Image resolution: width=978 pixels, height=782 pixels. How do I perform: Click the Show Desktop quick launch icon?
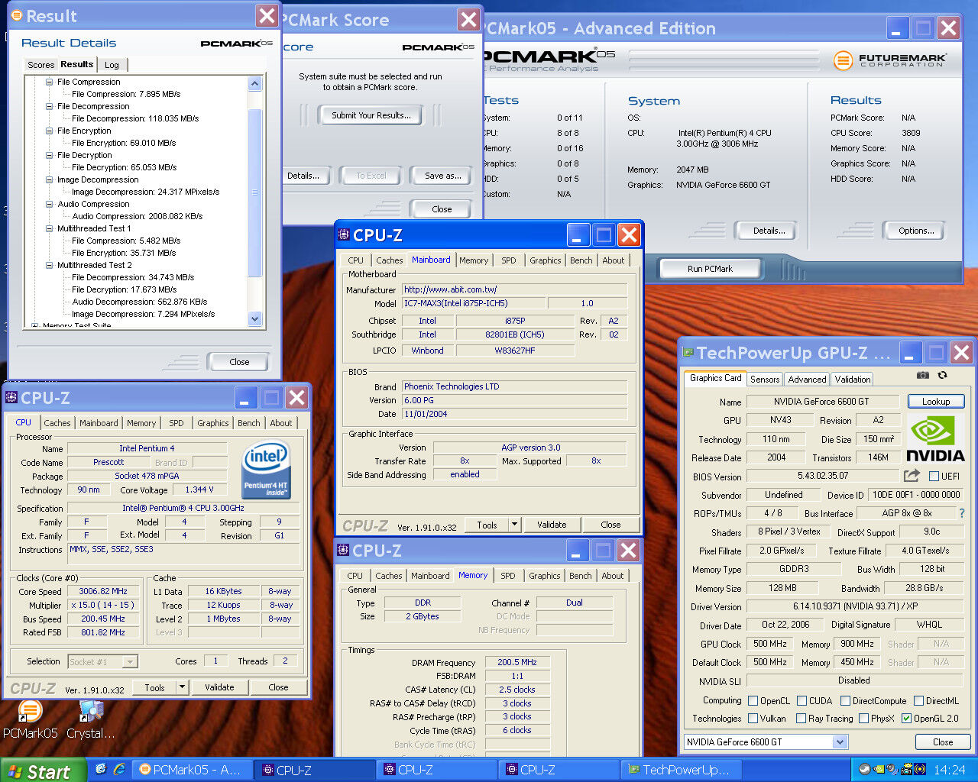[100, 769]
